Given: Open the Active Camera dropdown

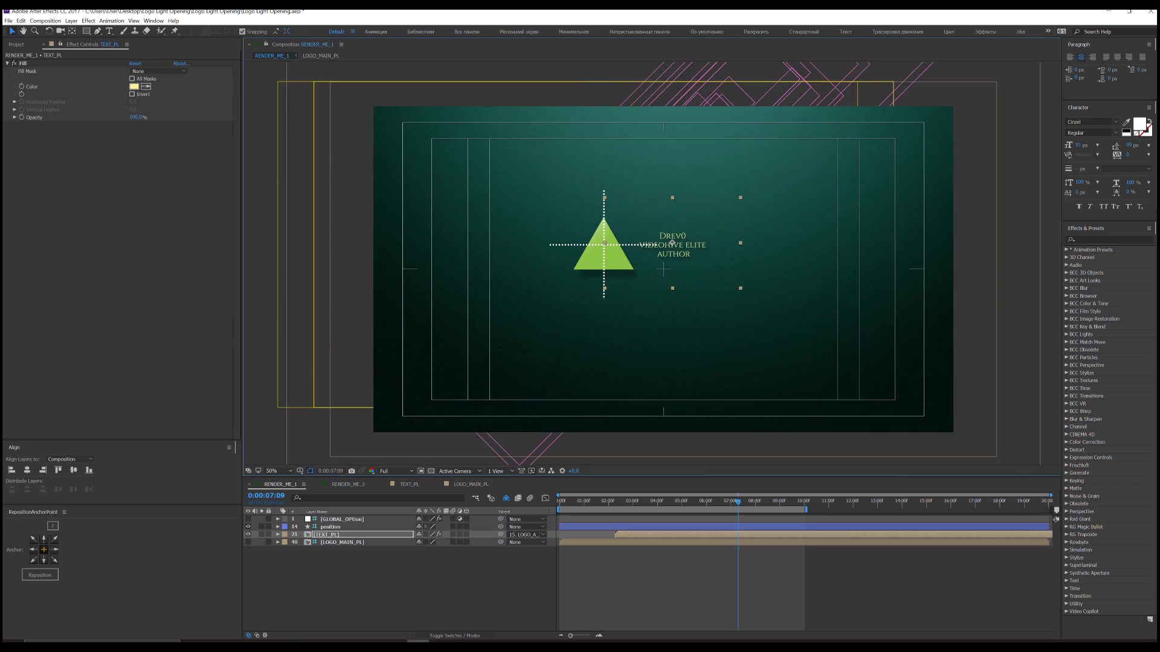Looking at the screenshot, I should 460,471.
